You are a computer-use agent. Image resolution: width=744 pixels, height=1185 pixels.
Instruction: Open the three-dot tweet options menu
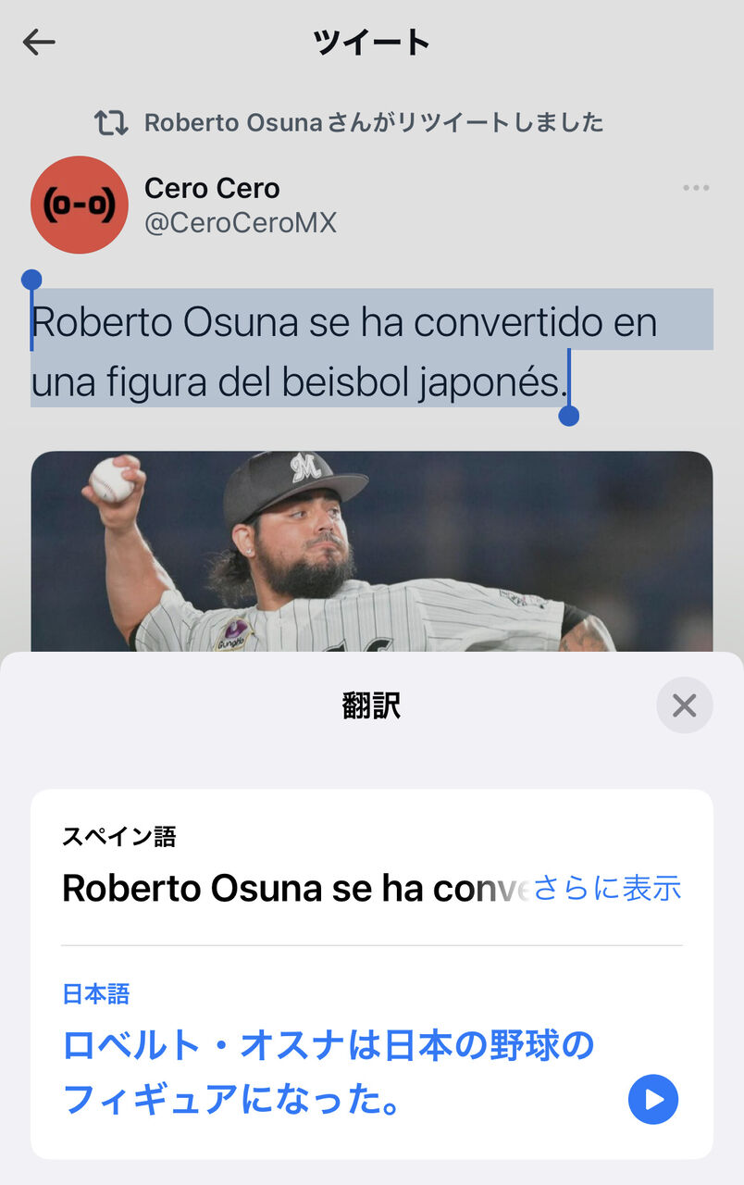click(x=696, y=188)
